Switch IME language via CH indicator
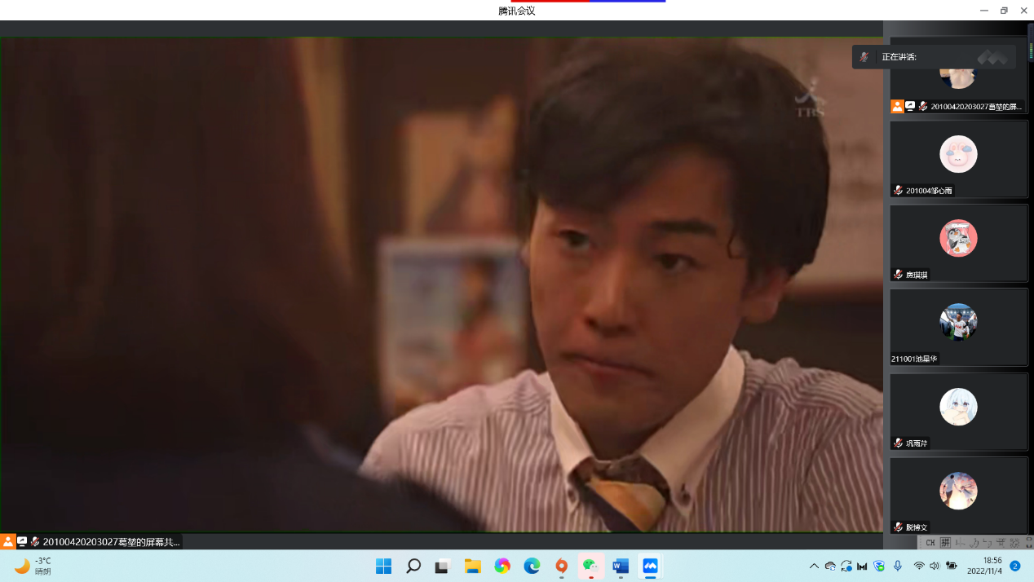 (930, 543)
